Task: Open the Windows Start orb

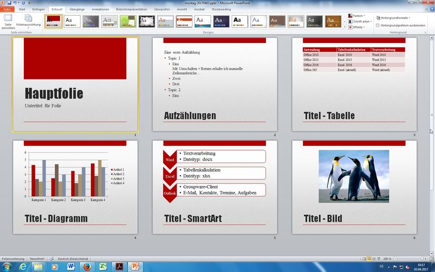Action: coord(7,267)
